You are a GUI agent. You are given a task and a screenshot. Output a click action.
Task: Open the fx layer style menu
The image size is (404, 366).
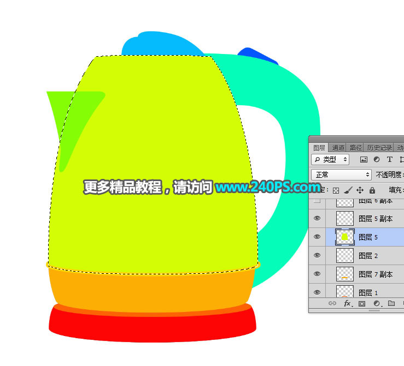coord(348,303)
